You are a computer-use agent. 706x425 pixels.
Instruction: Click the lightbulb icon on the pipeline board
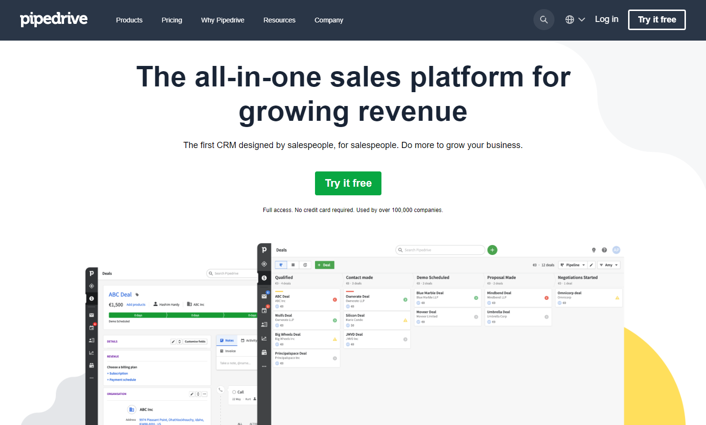pos(594,250)
